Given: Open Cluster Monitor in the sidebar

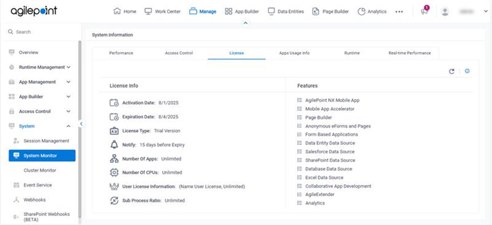Looking at the screenshot, I should [40, 170].
